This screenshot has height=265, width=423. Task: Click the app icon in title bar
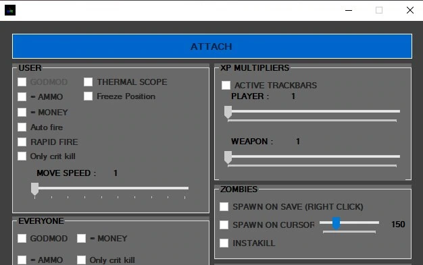tap(10, 10)
